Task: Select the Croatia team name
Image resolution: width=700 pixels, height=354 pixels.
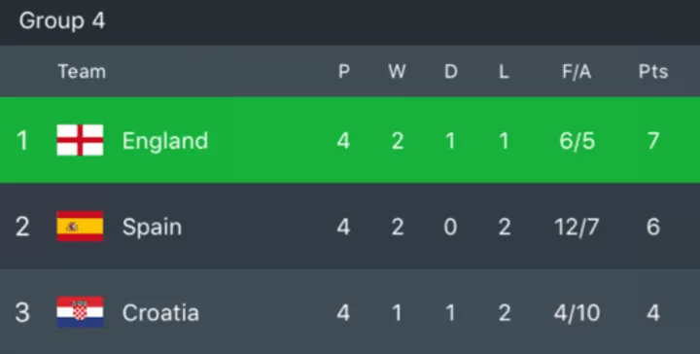Action: tap(160, 312)
